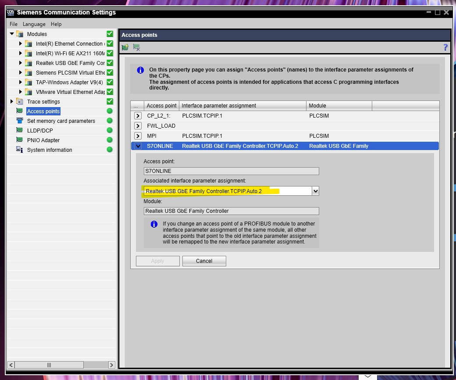Toggle the checkbox for TAP-Windows Adapter V9(4)
This screenshot has width=456, height=380.
click(110, 82)
